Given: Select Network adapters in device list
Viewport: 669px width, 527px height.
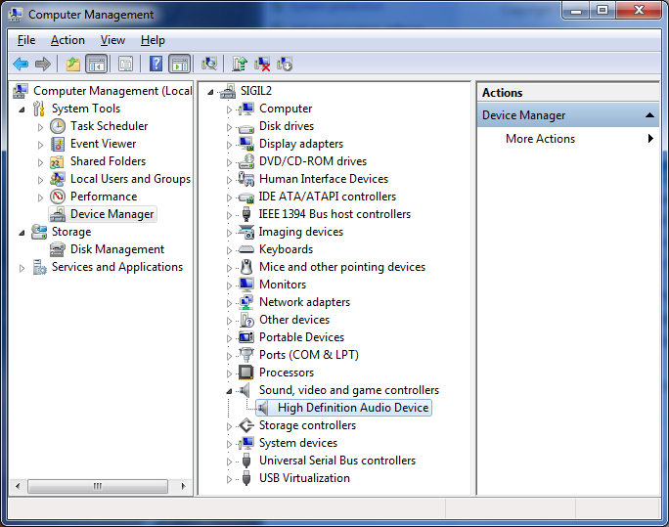Looking at the screenshot, I should click(x=303, y=302).
